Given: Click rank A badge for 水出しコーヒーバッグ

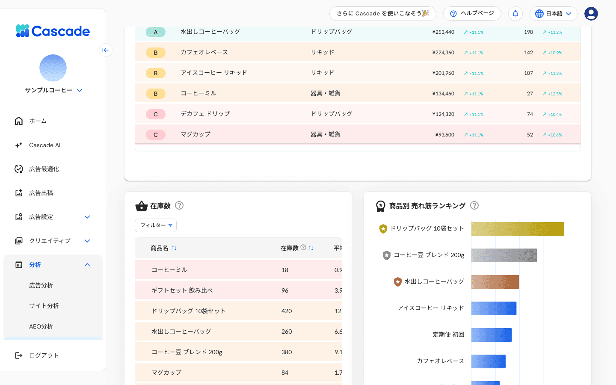Looking at the screenshot, I should (x=156, y=32).
